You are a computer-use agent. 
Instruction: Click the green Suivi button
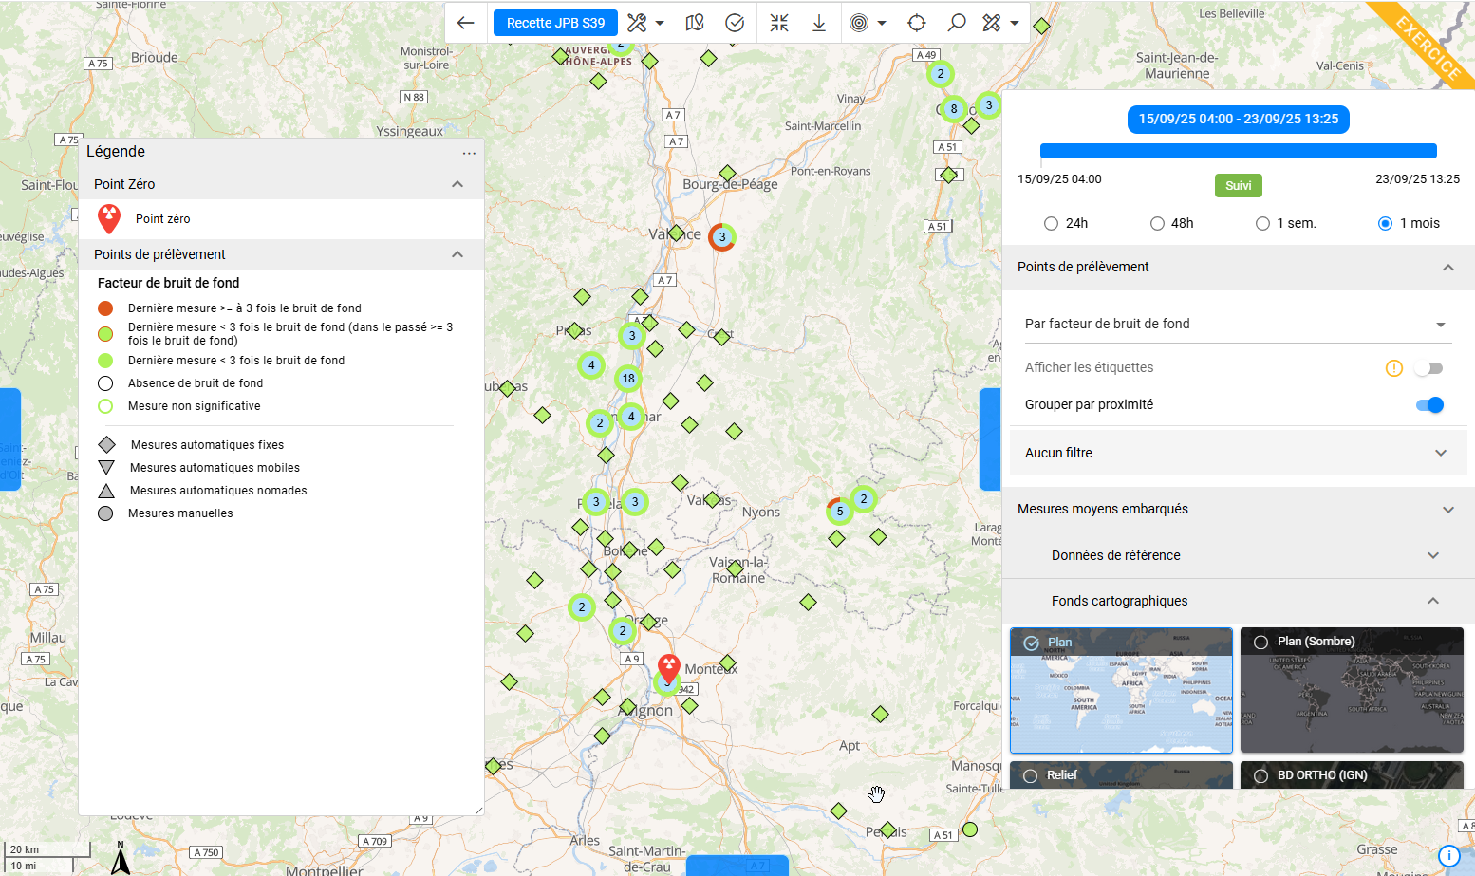coord(1238,186)
